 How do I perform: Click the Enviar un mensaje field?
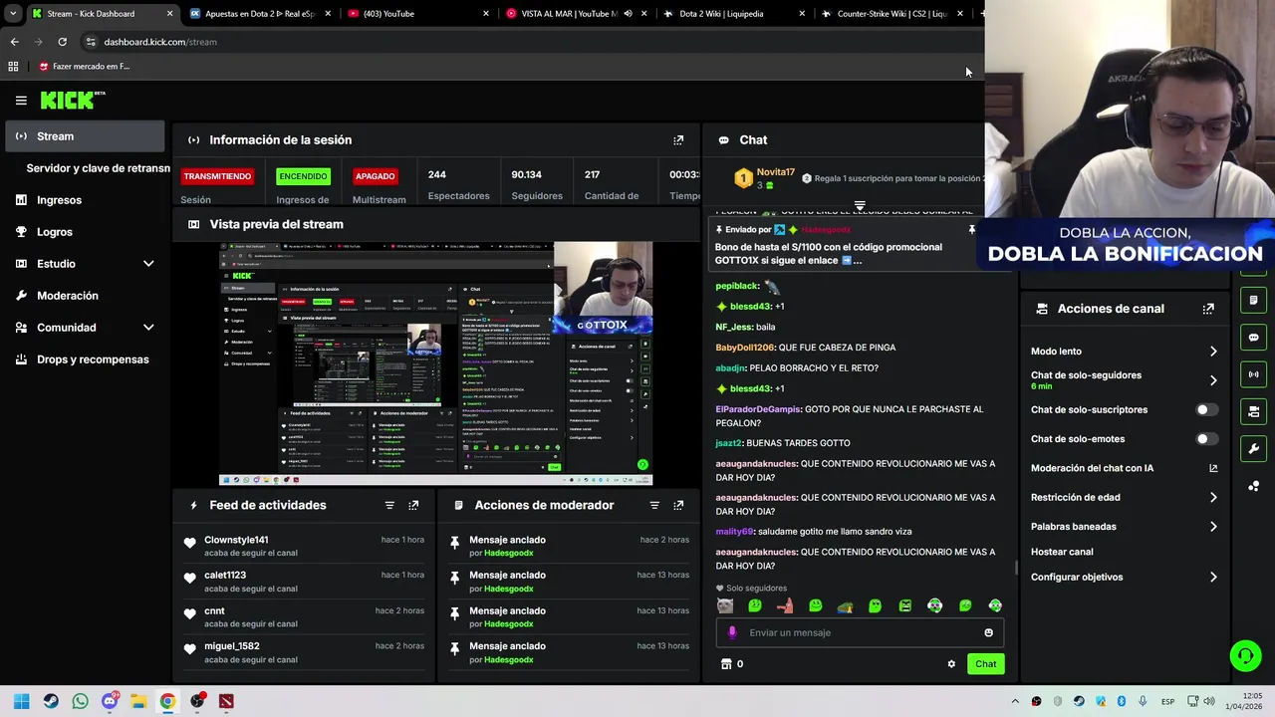[x=860, y=632]
